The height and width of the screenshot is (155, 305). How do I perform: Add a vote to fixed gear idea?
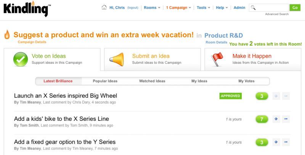pos(276,142)
